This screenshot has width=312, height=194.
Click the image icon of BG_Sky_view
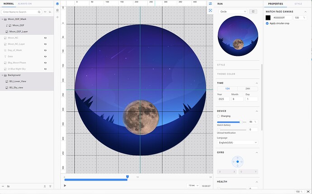pyautogui.click(x=7, y=88)
